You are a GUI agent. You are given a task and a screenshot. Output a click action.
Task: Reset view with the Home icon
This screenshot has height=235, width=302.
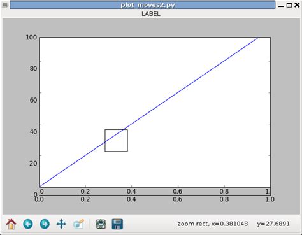[11, 224]
